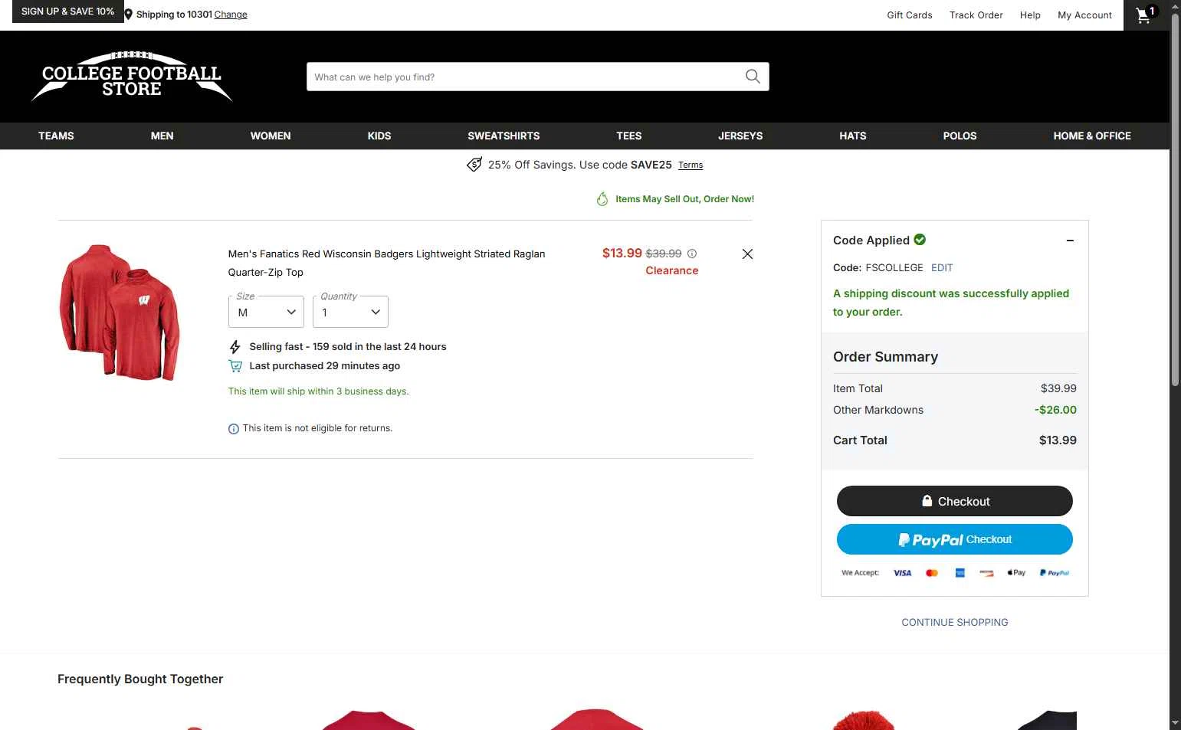The width and height of the screenshot is (1181, 730).
Task: Collapse the Code Applied section
Action: [x=1070, y=241]
